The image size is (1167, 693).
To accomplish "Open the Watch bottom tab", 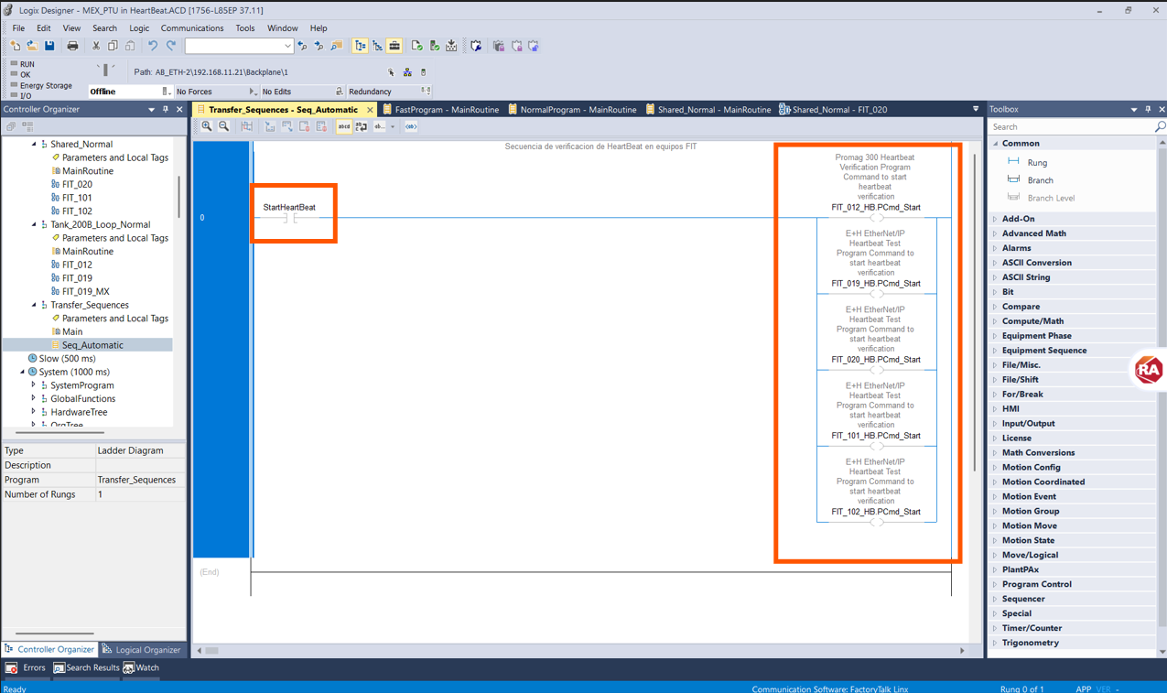I will [142, 668].
